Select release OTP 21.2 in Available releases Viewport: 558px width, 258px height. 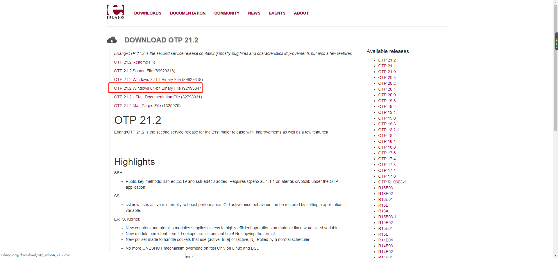[387, 60]
